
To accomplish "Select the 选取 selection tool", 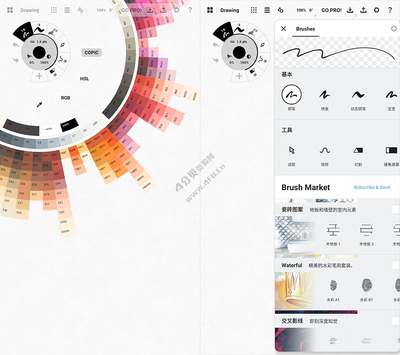I will click(291, 150).
